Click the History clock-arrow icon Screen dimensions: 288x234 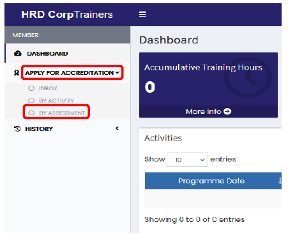click(x=17, y=129)
